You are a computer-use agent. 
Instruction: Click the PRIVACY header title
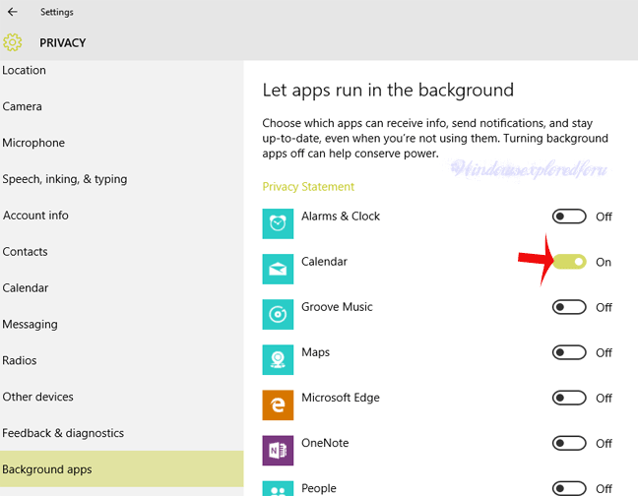63,42
